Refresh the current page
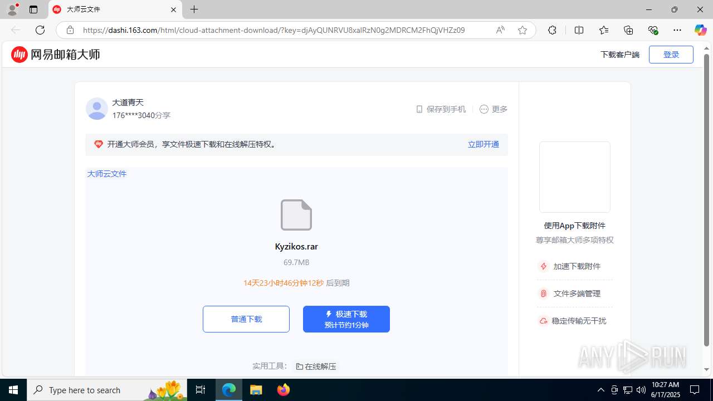The width and height of the screenshot is (713, 401). click(40, 30)
